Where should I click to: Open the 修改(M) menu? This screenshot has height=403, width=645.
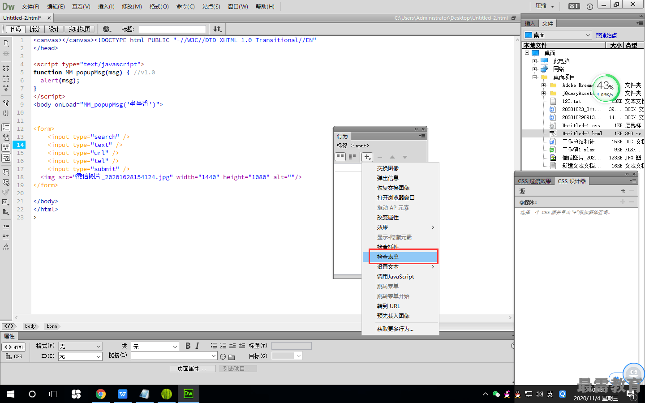pos(132,6)
